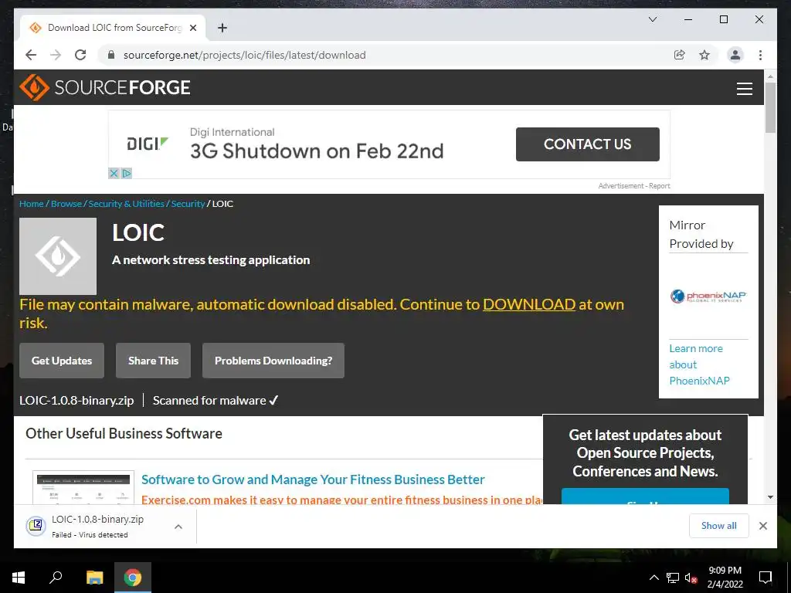
Task: Click Show all downloads button
Action: click(x=719, y=526)
